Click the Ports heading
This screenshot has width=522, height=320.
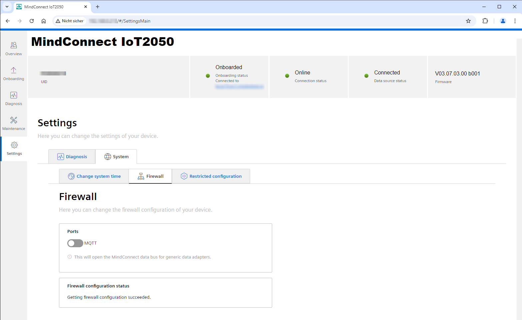(73, 231)
